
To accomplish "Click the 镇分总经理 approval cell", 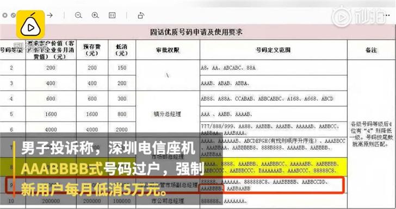I will tap(168, 114).
